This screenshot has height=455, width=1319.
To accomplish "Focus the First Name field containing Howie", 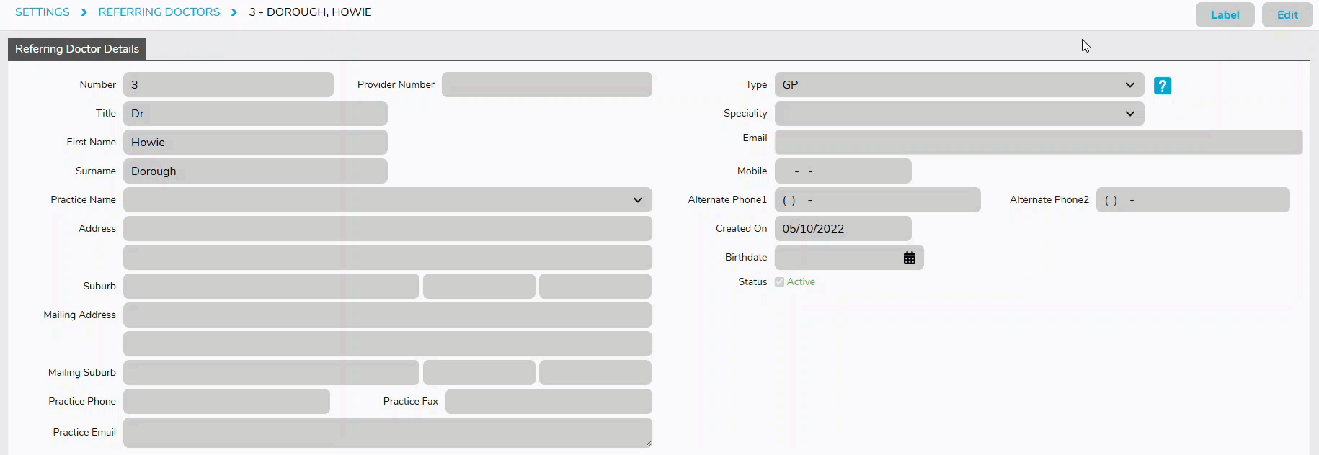I will point(255,143).
